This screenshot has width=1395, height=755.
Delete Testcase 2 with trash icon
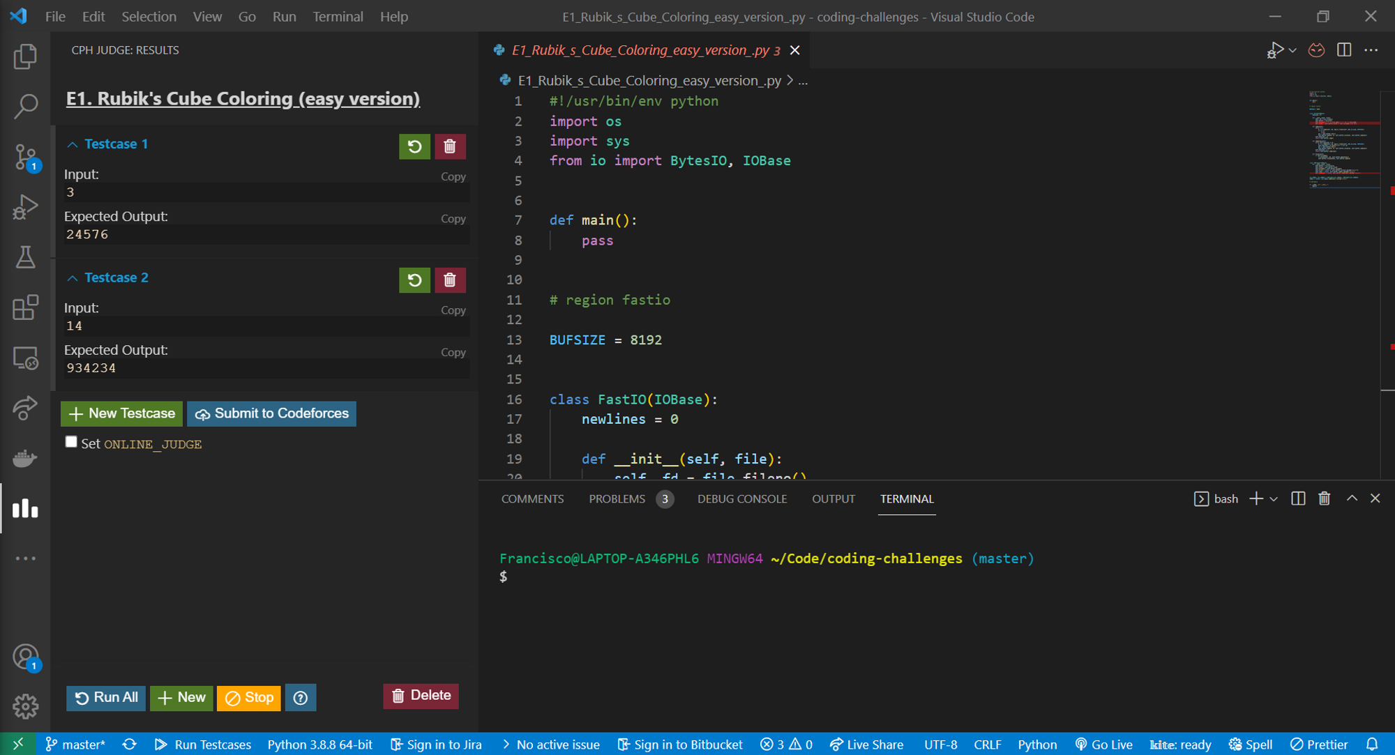(x=450, y=280)
